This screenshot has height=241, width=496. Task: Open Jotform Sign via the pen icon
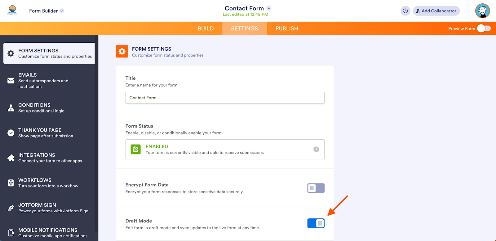pos(11,208)
